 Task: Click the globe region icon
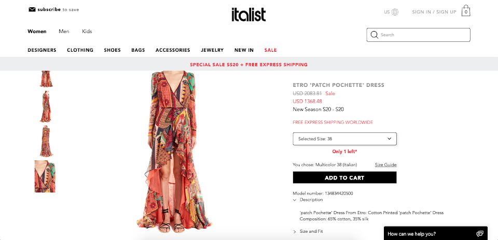click(395, 12)
